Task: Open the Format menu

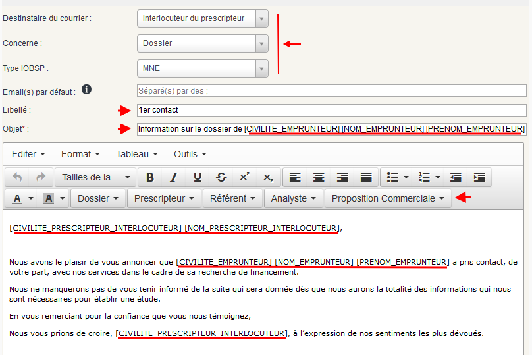Action: tap(81, 154)
